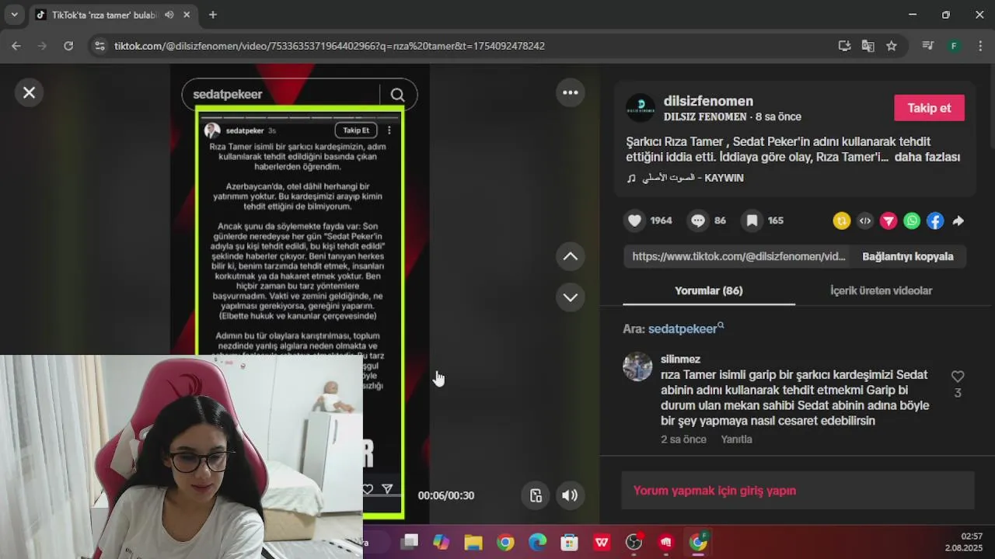The height and width of the screenshot is (559, 995).
Task: Click the browser address bar URL
Action: coord(330,46)
